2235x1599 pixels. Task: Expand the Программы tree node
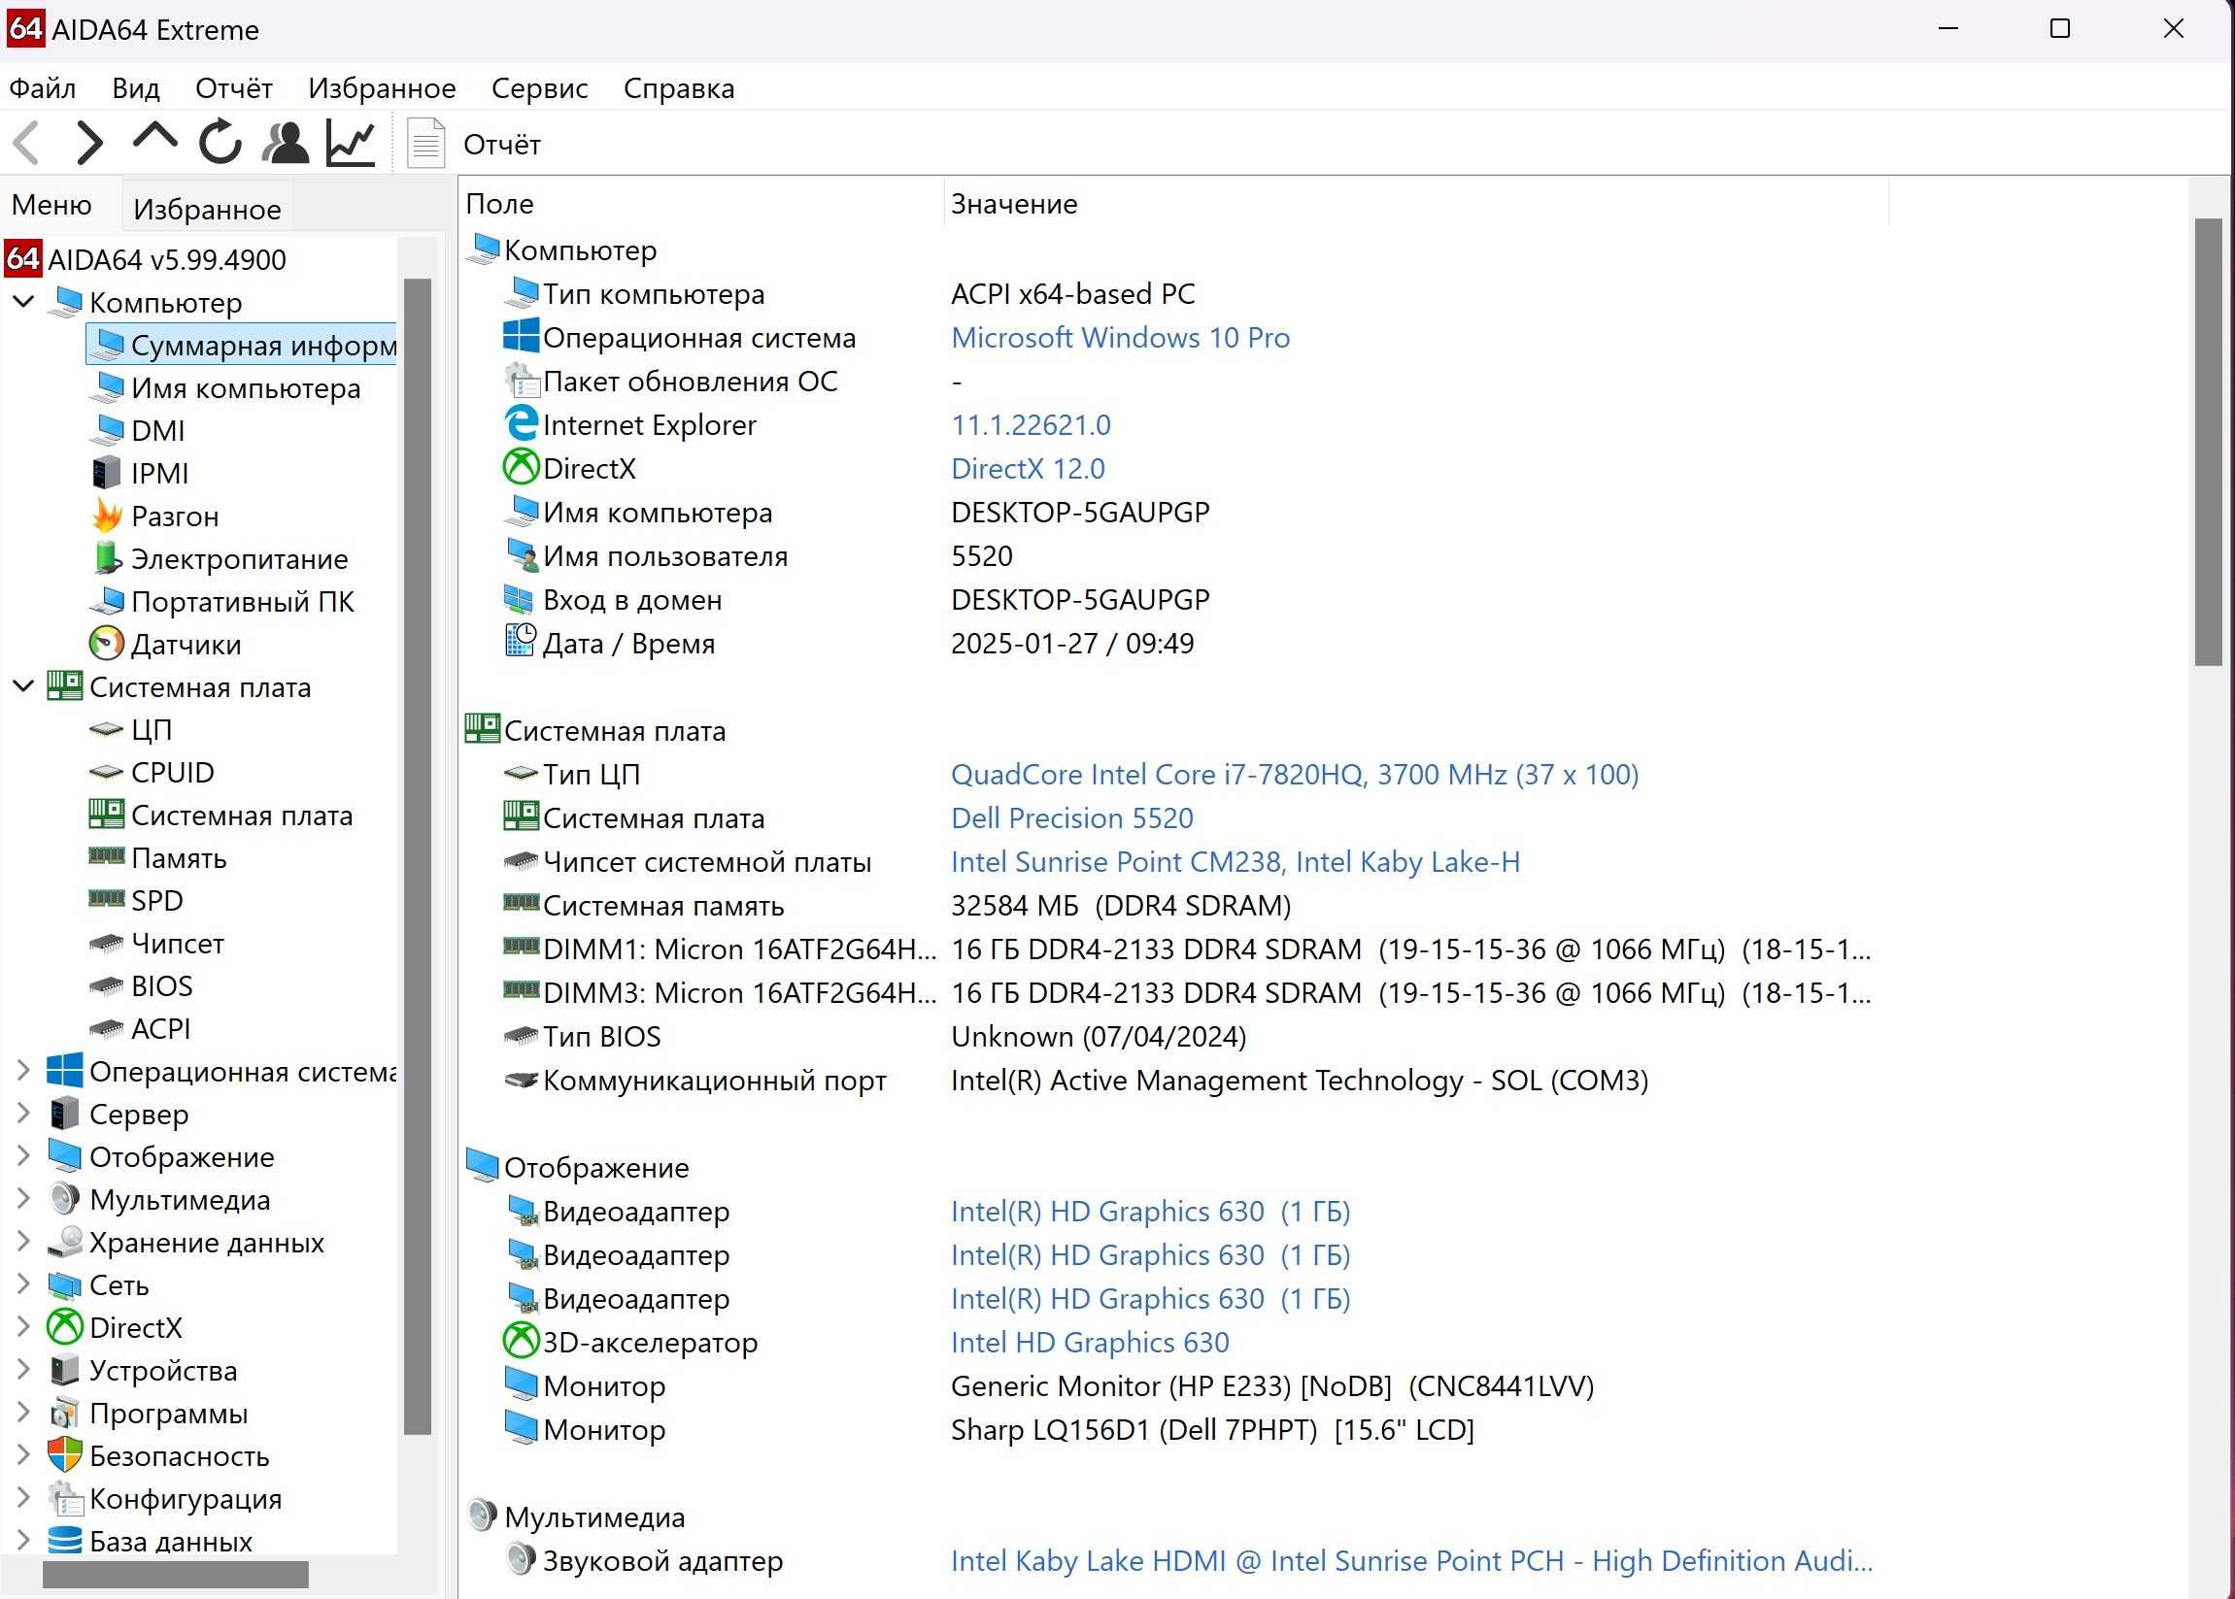click(x=23, y=1412)
